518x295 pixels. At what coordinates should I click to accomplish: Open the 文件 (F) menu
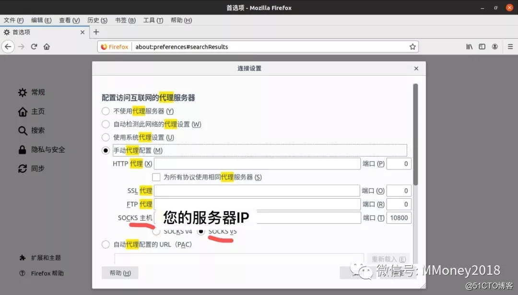click(x=13, y=20)
